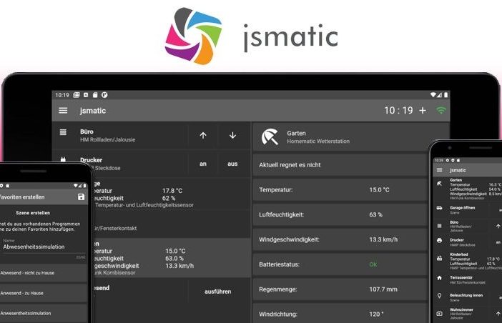Tap the plus icon in the tablet toolbar
The image size is (502, 323).
click(423, 110)
